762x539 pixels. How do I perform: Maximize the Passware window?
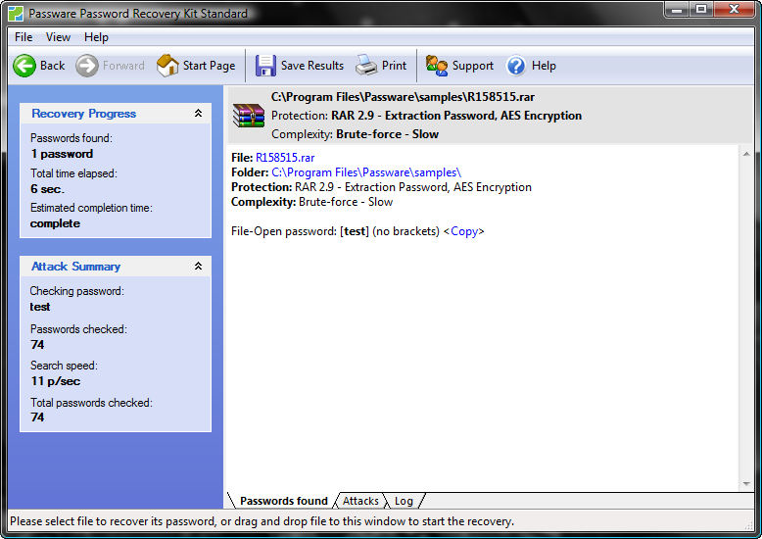point(700,9)
